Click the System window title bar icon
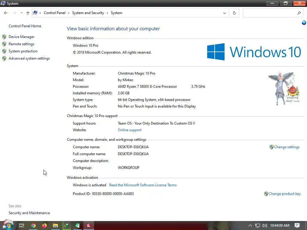This screenshot has width=307, height=230. [x=3, y=3]
